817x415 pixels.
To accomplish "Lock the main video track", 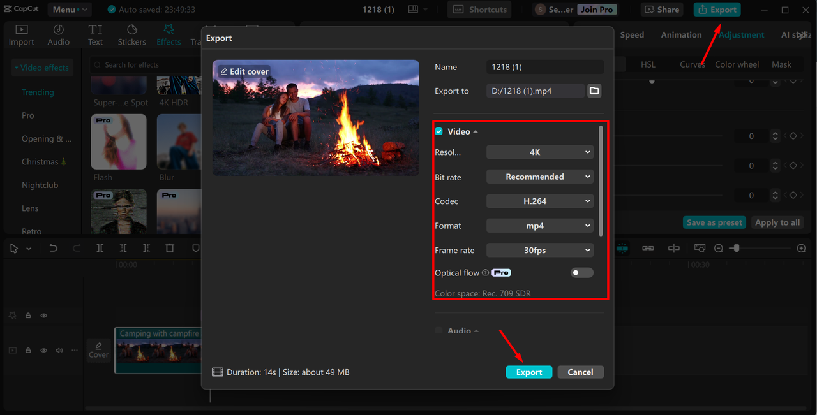I will [28, 350].
